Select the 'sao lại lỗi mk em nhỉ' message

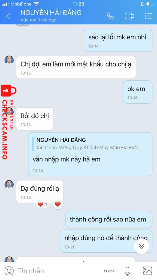(x=118, y=40)
